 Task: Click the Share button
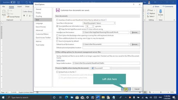point(156,7)
